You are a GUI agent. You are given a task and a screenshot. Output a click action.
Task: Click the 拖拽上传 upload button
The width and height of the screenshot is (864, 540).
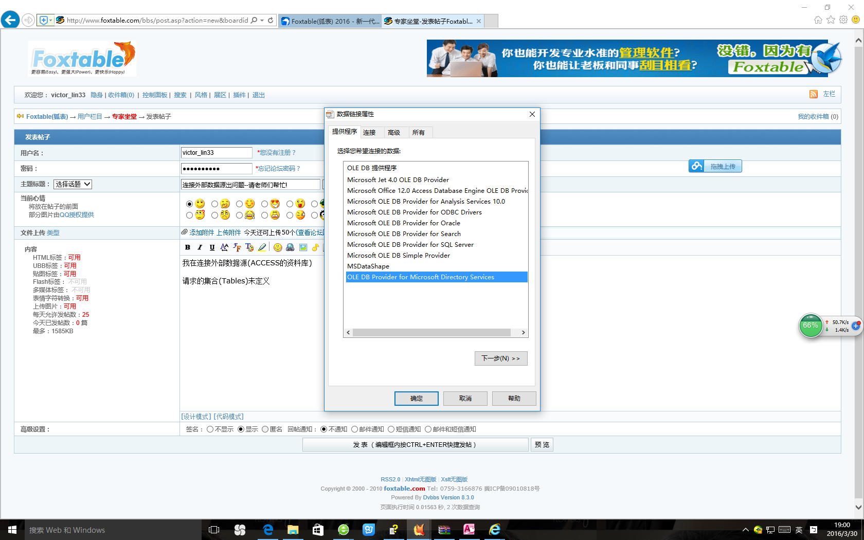715,166
